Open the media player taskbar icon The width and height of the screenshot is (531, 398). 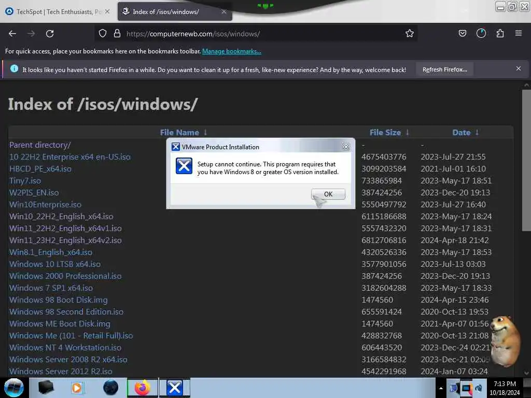click(77, 388)
